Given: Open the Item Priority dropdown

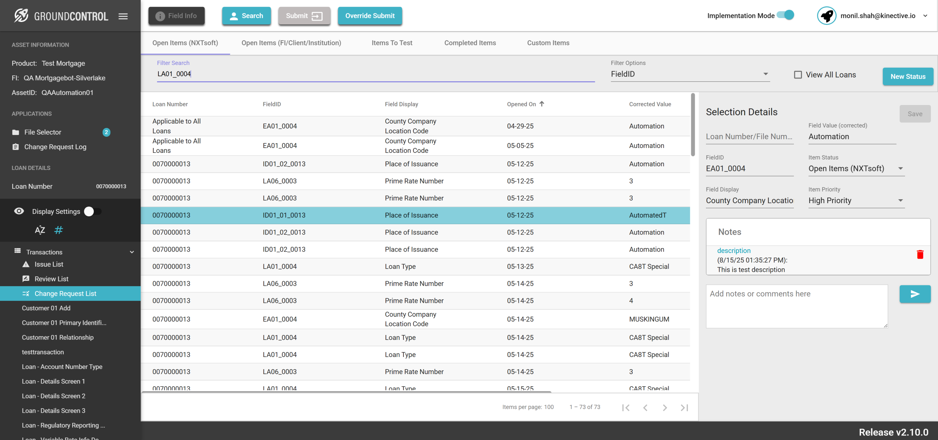Looking at the screenshot, I should (856, 200).
